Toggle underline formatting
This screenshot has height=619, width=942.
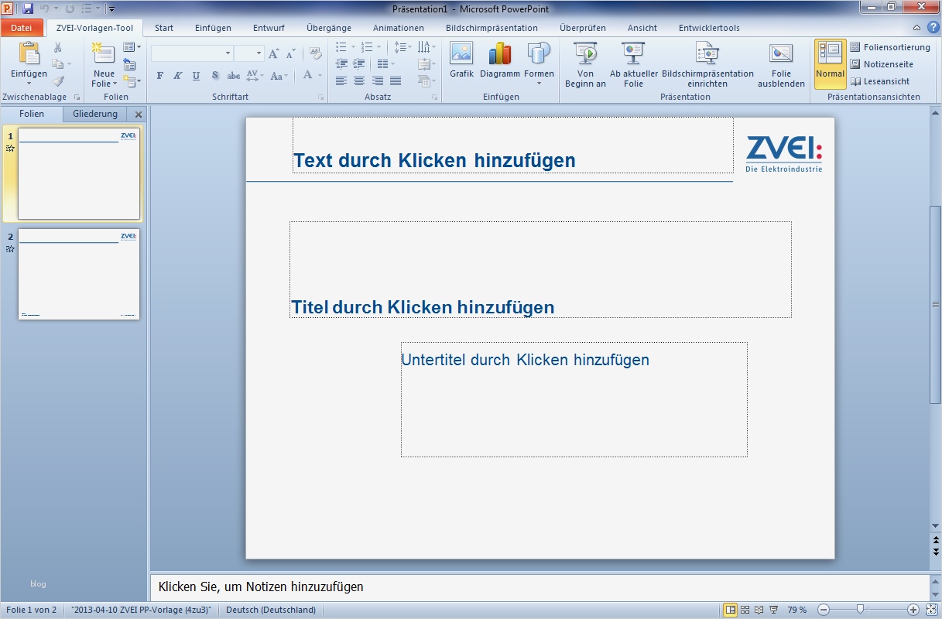(195, 76)
